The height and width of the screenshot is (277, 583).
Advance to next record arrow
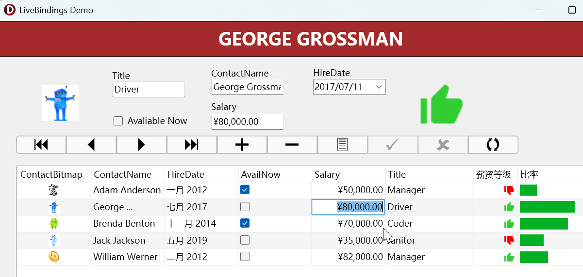pos(141,145)
